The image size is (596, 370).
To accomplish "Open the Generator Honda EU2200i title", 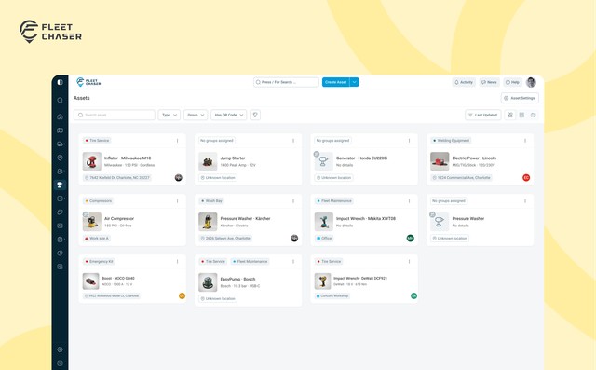I will (362, 158).
